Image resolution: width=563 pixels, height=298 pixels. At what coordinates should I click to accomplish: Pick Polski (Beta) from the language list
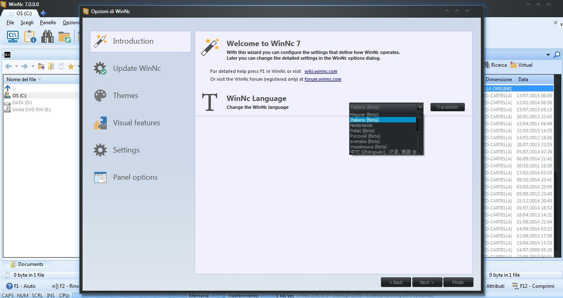coord(383,131)
